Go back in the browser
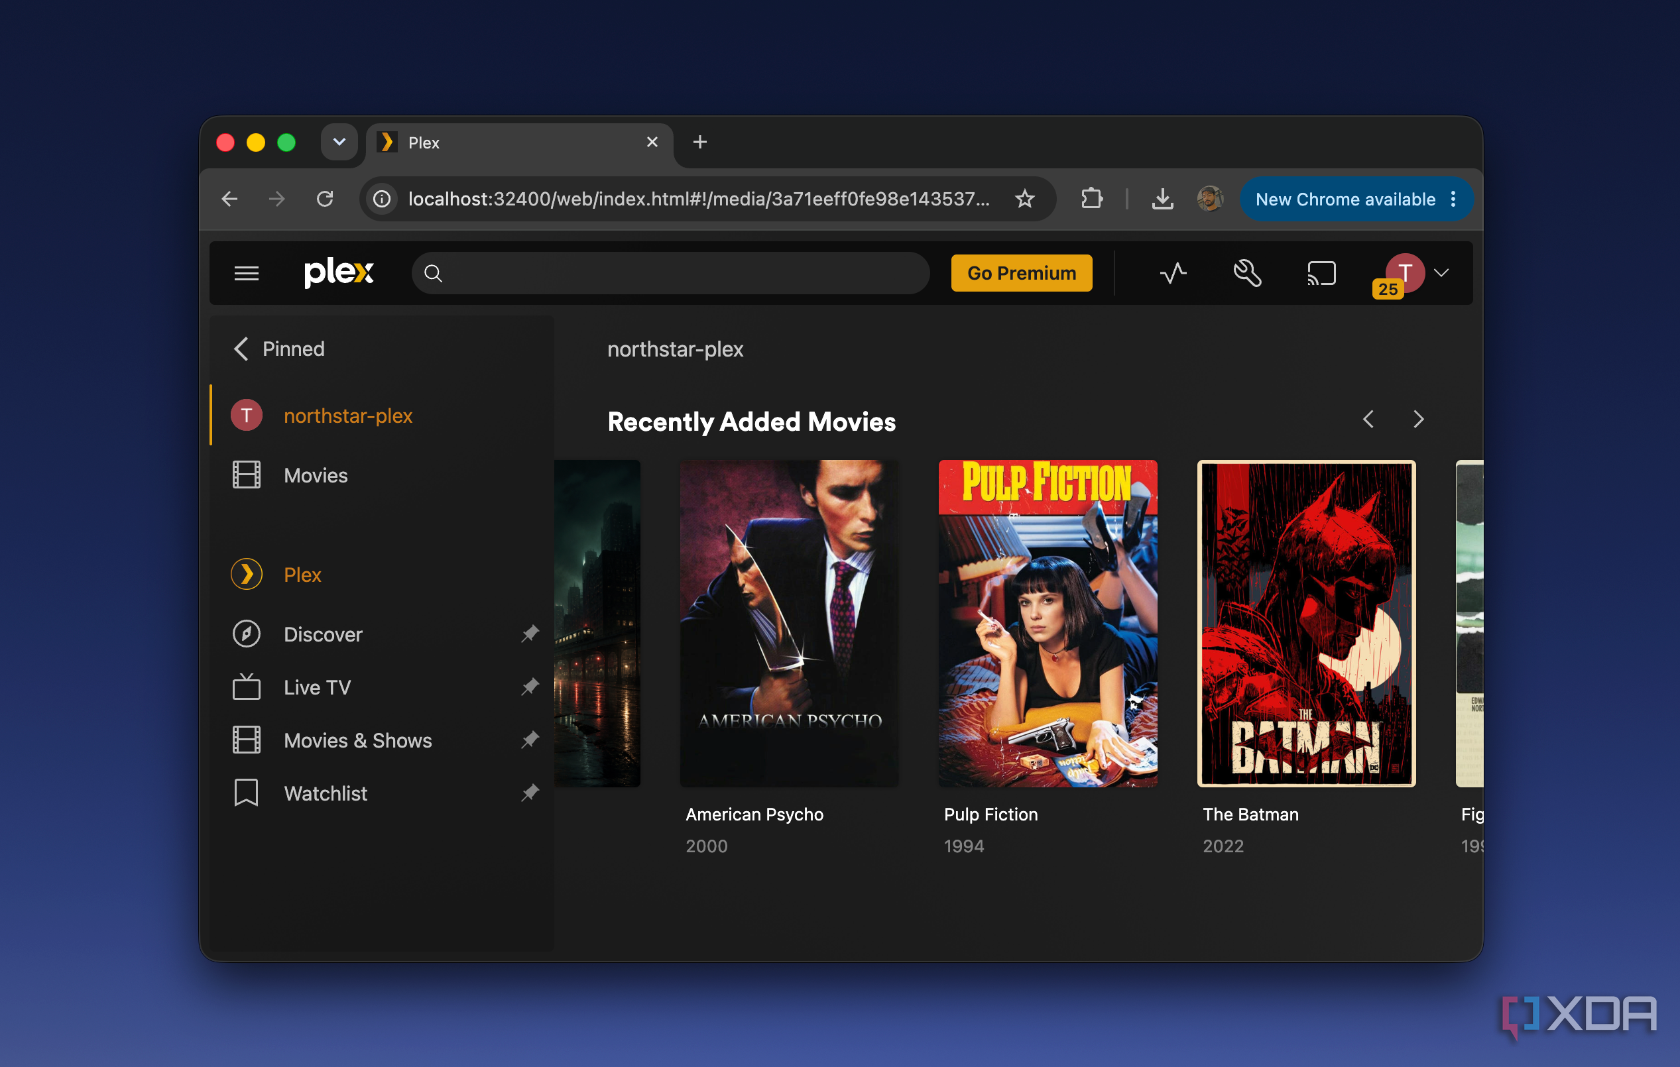Image resolution: width=1680 pixels, height=1067 pixels. [229, 199]
